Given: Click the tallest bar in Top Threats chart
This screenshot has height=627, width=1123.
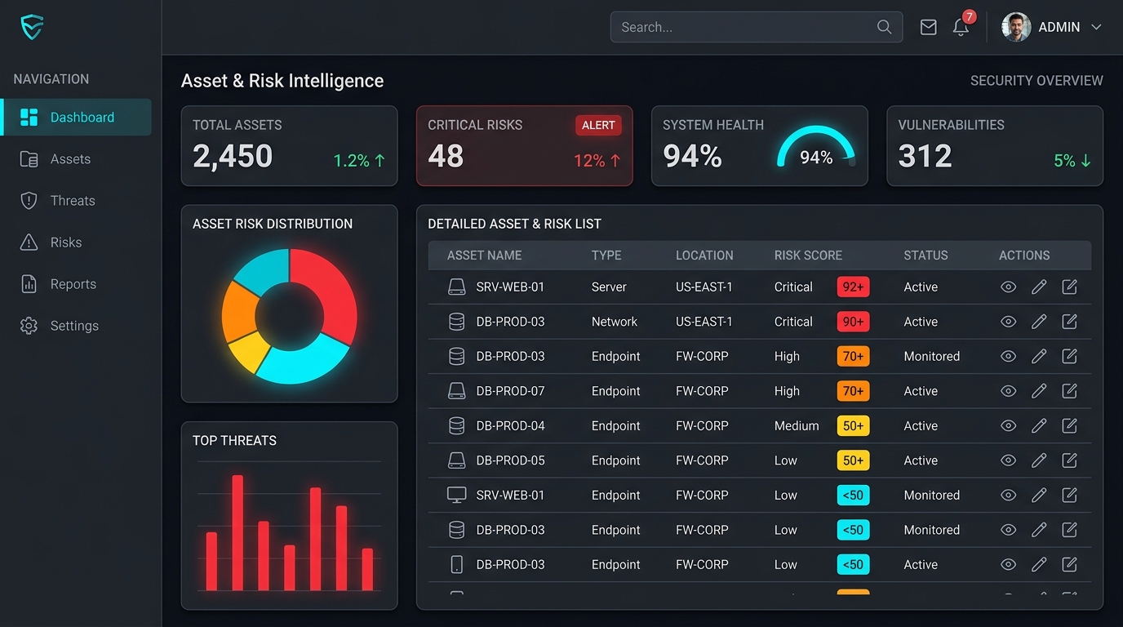Looking at the screenshot, I should tap(237, 532).
